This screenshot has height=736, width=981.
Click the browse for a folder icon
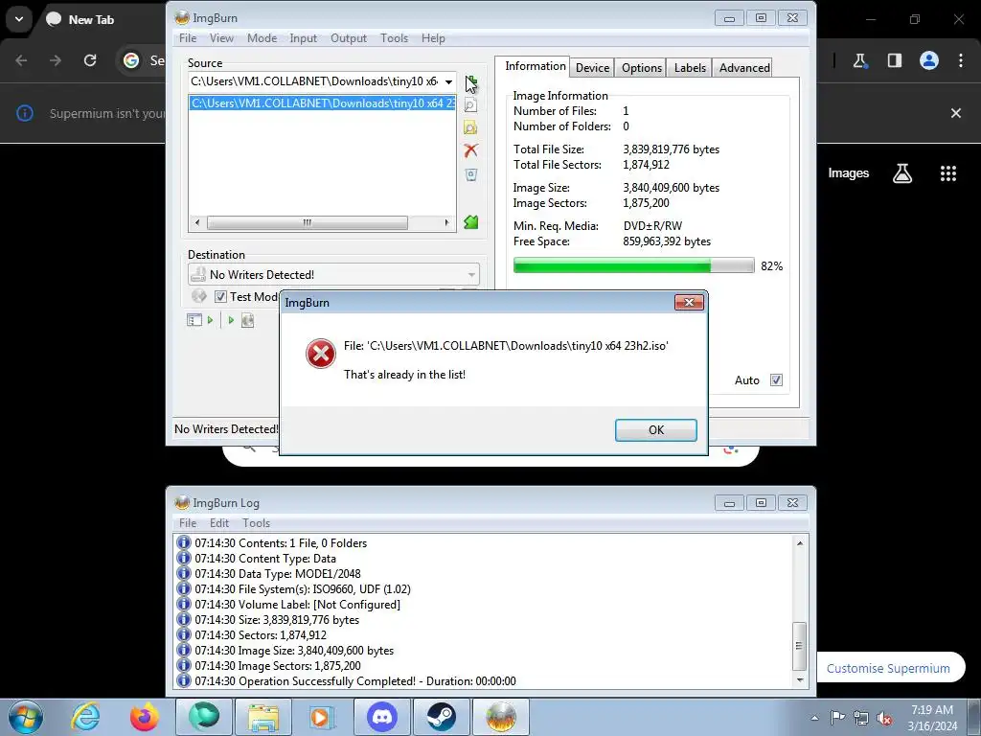point(471,127)
